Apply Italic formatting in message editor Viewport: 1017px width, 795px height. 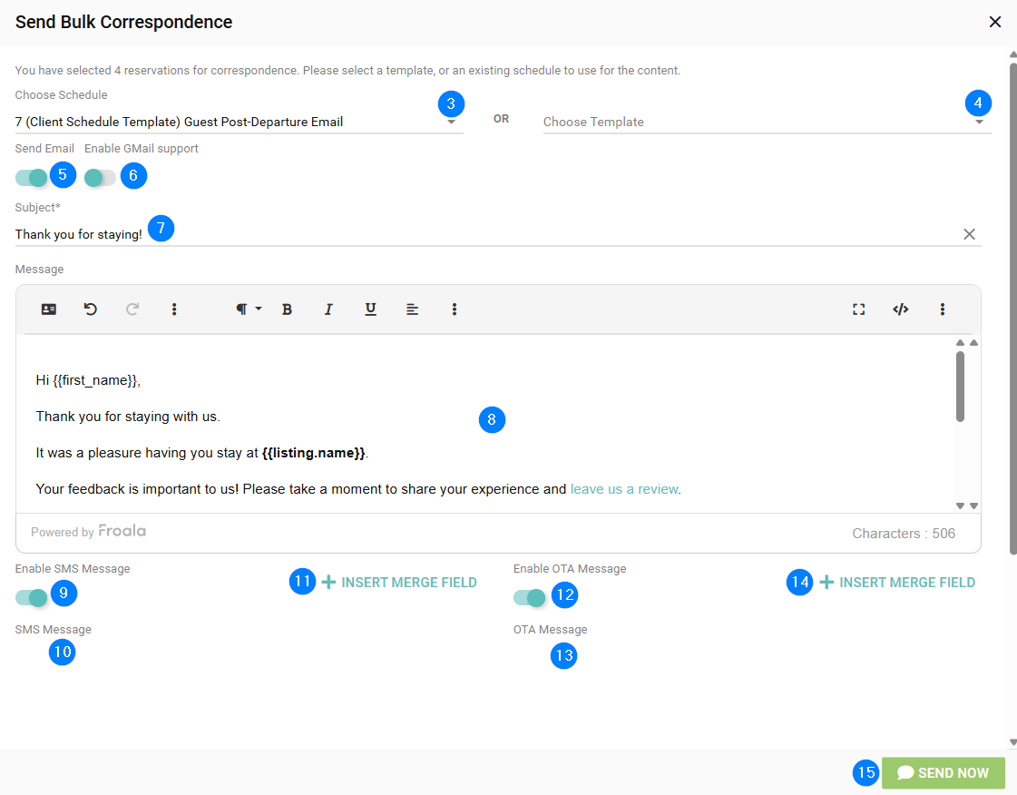328,309
